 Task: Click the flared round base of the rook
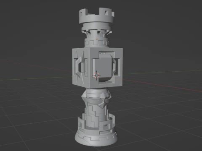coord(96,138)
